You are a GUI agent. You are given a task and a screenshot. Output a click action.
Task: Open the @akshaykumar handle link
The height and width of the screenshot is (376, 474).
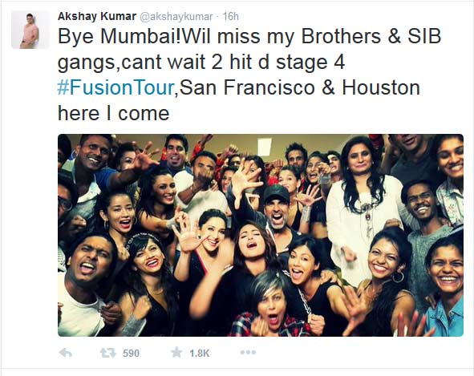176,17
